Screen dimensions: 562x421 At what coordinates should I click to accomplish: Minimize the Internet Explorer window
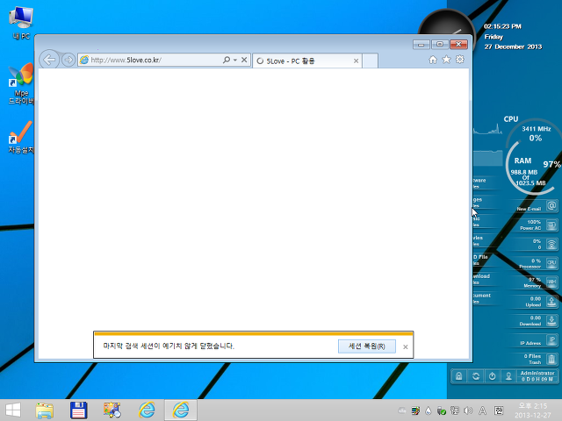421,45
